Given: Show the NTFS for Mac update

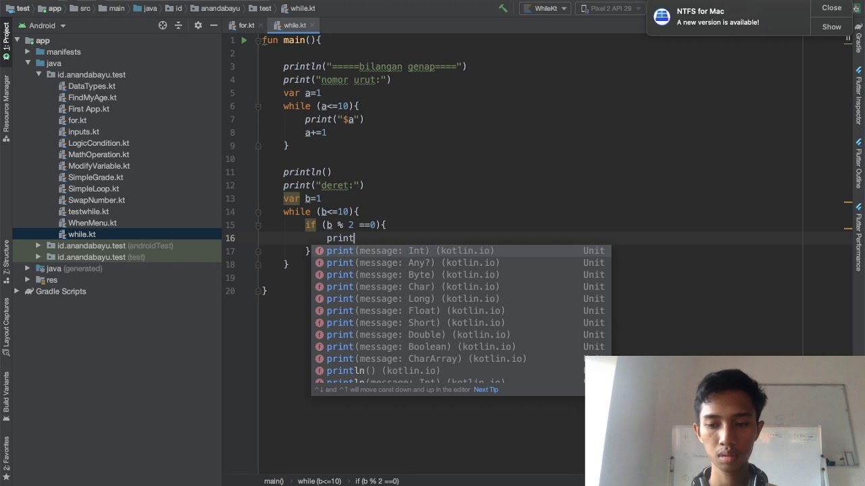Looking at the screenshot, I should 831,27.
